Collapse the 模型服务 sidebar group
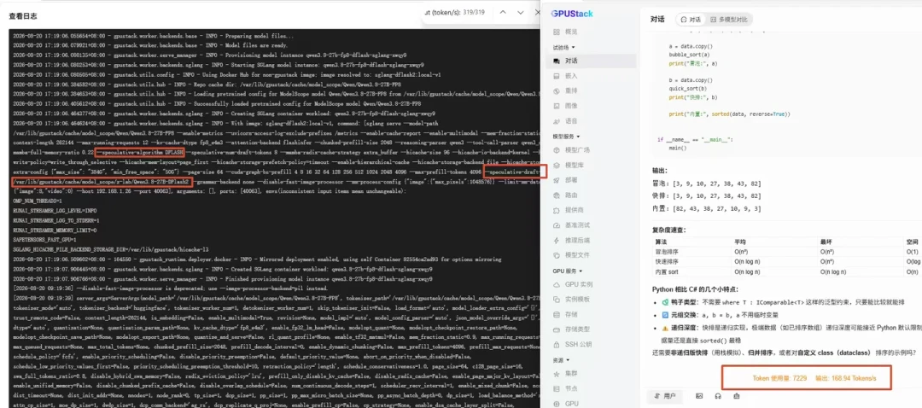 tap(566, 136)
